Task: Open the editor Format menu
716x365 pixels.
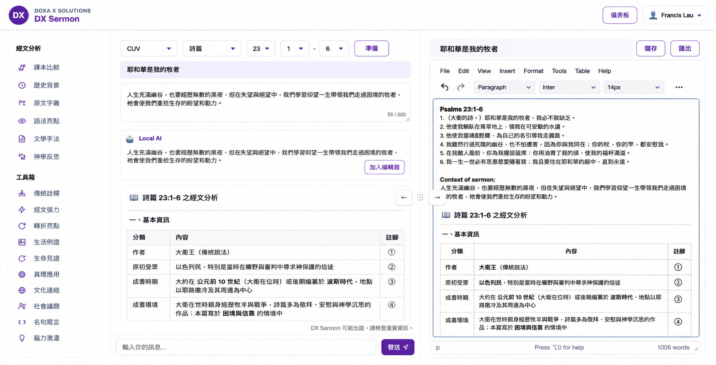Action: pos(533,71)
